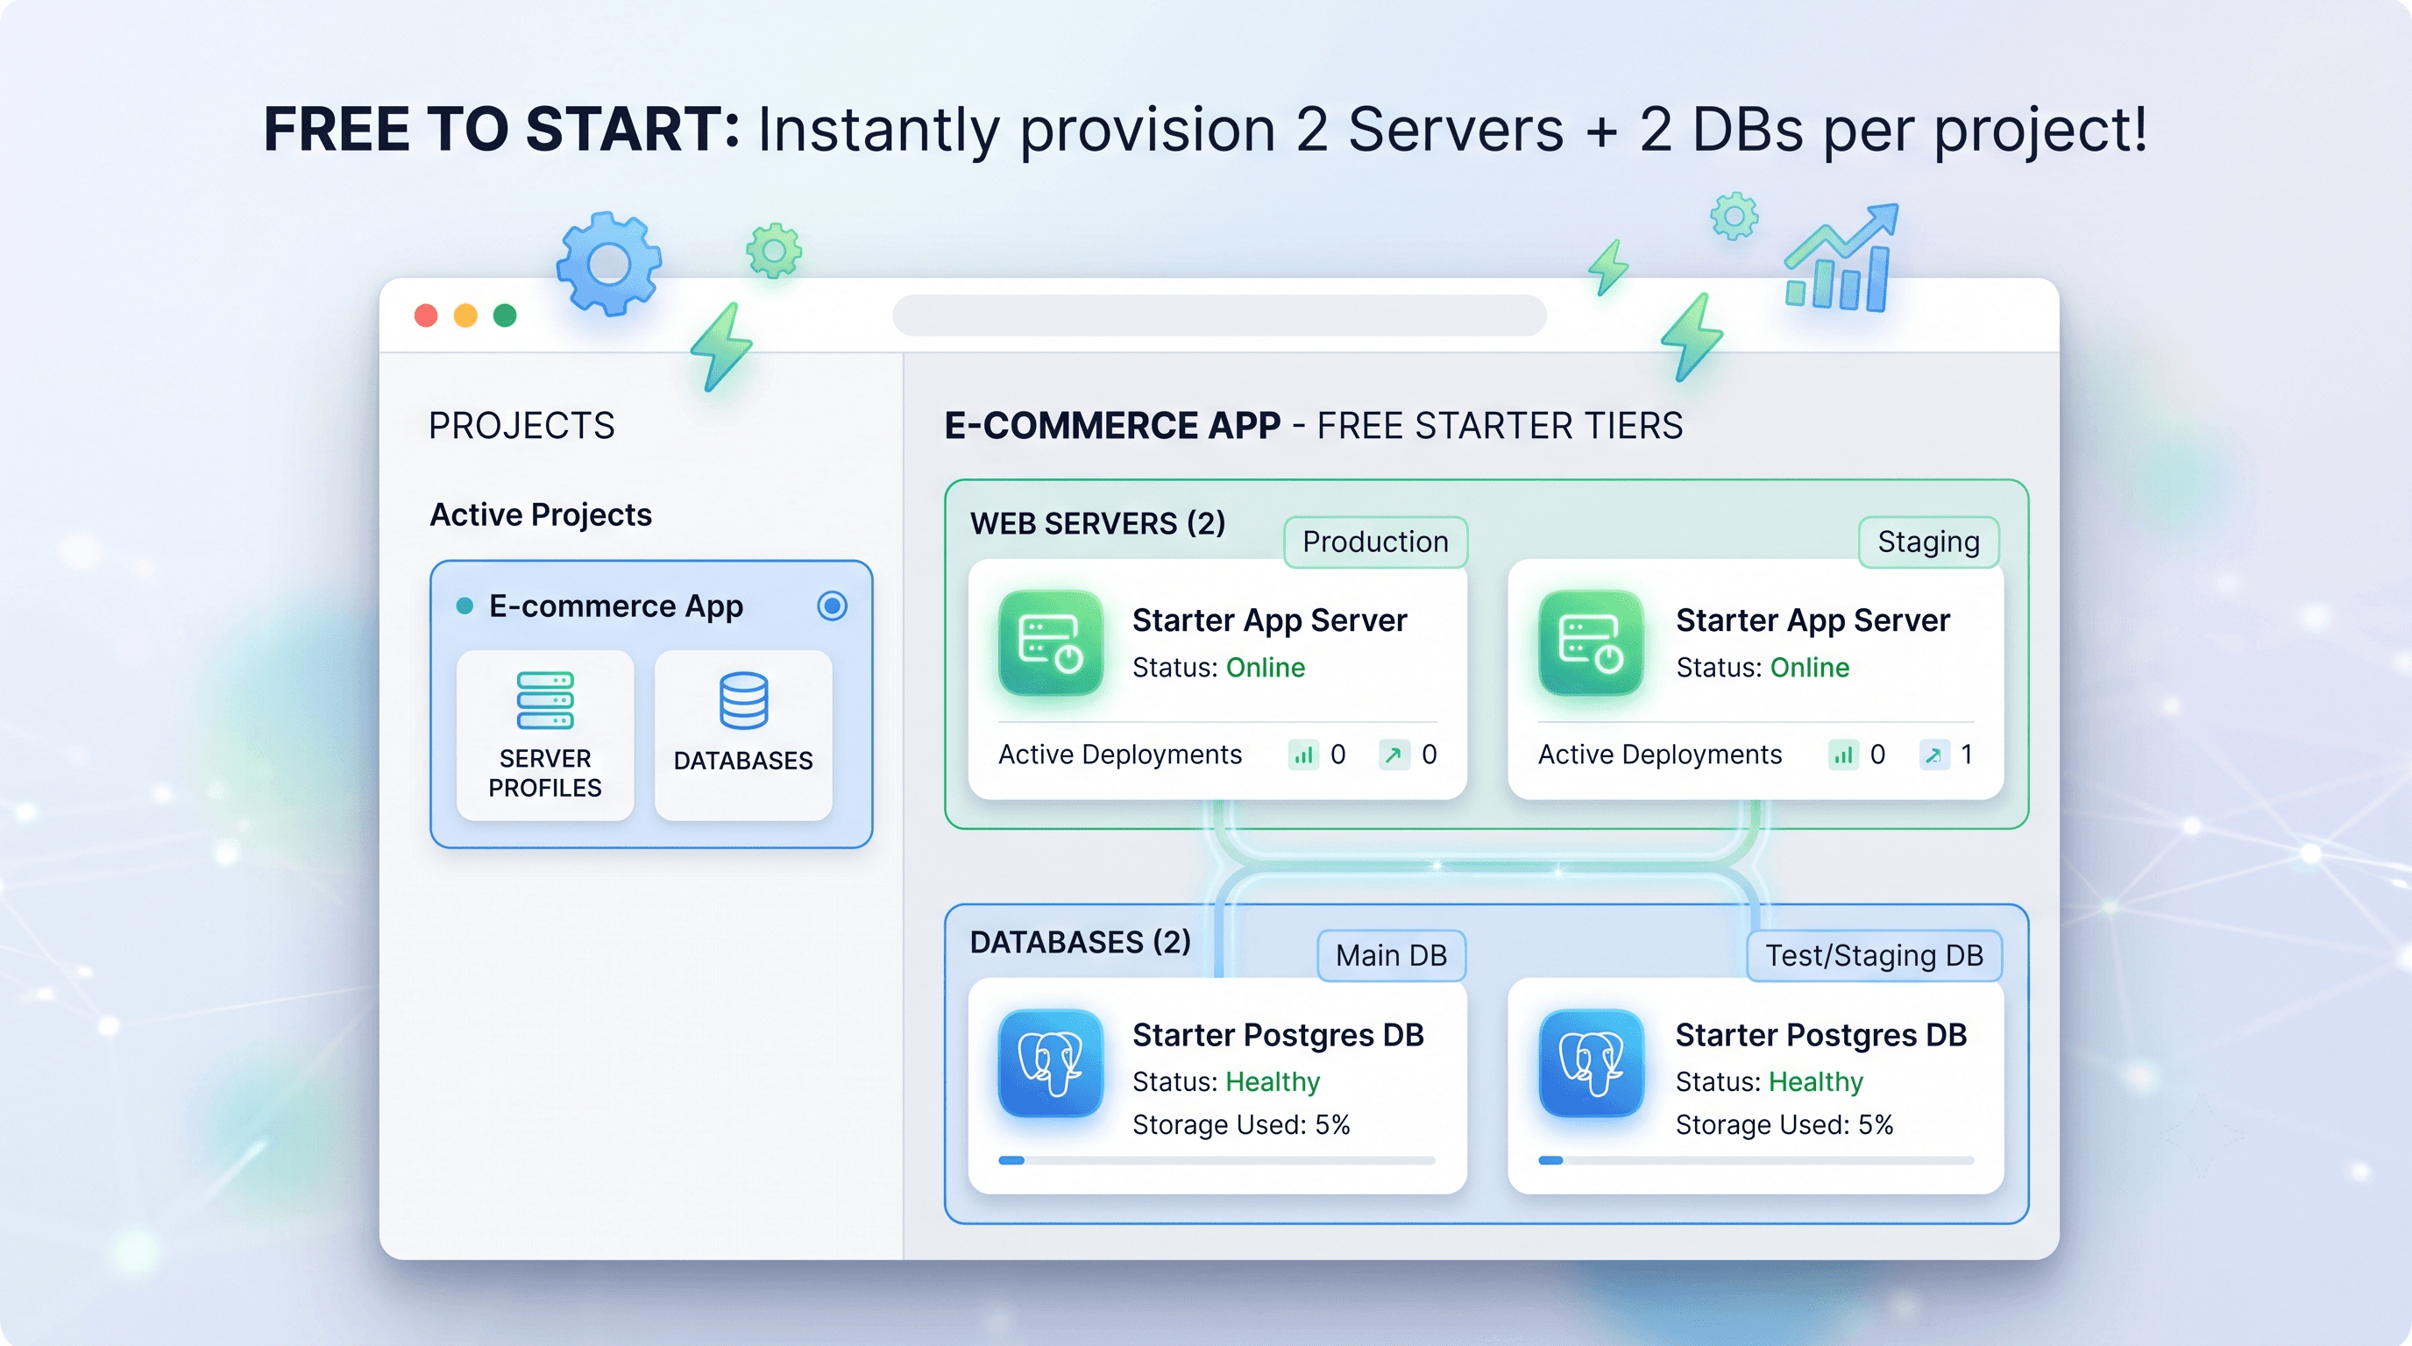Click the E-COMMERCE APP - FREE STARTER TIERS title
Screen dimensions: 2412x1346
point(1314,426)
